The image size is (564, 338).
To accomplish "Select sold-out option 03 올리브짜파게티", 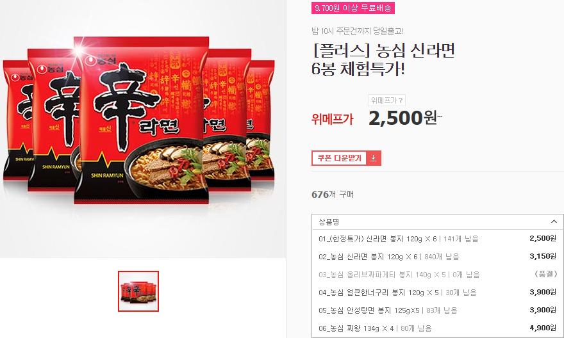I will 437,275.
